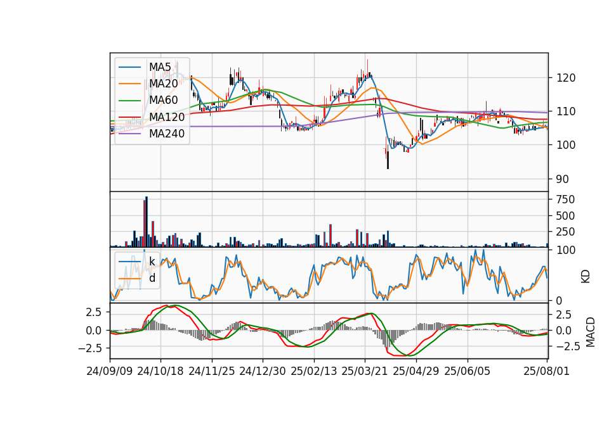Click the 500 volume axis label
609x437 pixels.
pyautogui.click(x=565, y=215)
